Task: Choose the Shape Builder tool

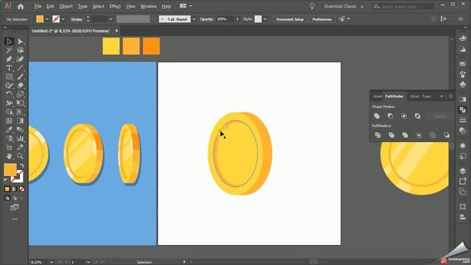Action: point(9,112)
